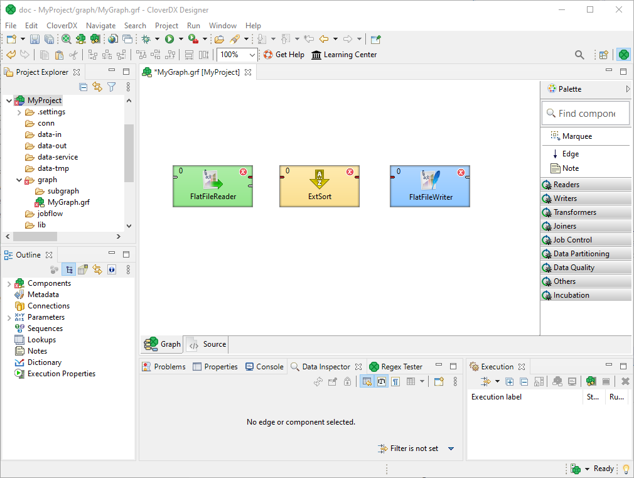Collapse the MyProject tree node
This screenshot has height=478, width=634.
9,100
